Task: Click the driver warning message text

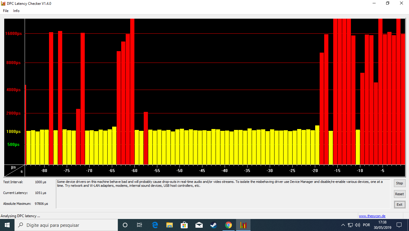Action: pos(220,184)
